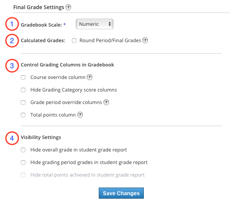Viewport: 232px width, 202px height.
Task: Tick Hide overall grade in student report
Action: coord(23,150)
